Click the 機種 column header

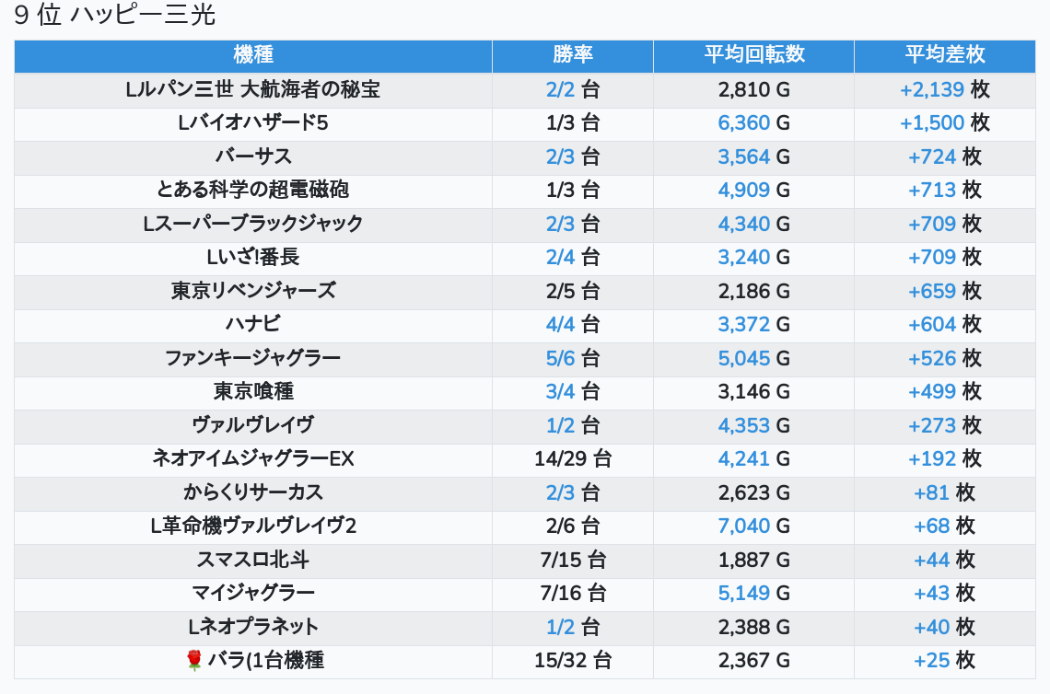point(253,55)
